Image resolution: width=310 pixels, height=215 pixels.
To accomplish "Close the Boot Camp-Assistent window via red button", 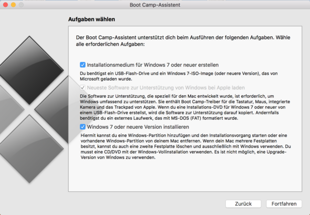I will (x=6, y=5).
